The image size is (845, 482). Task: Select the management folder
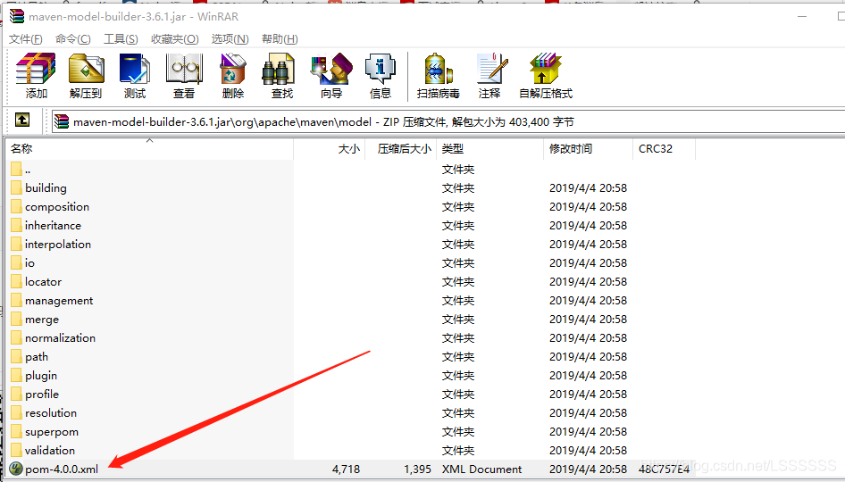[x=59, y=301]
